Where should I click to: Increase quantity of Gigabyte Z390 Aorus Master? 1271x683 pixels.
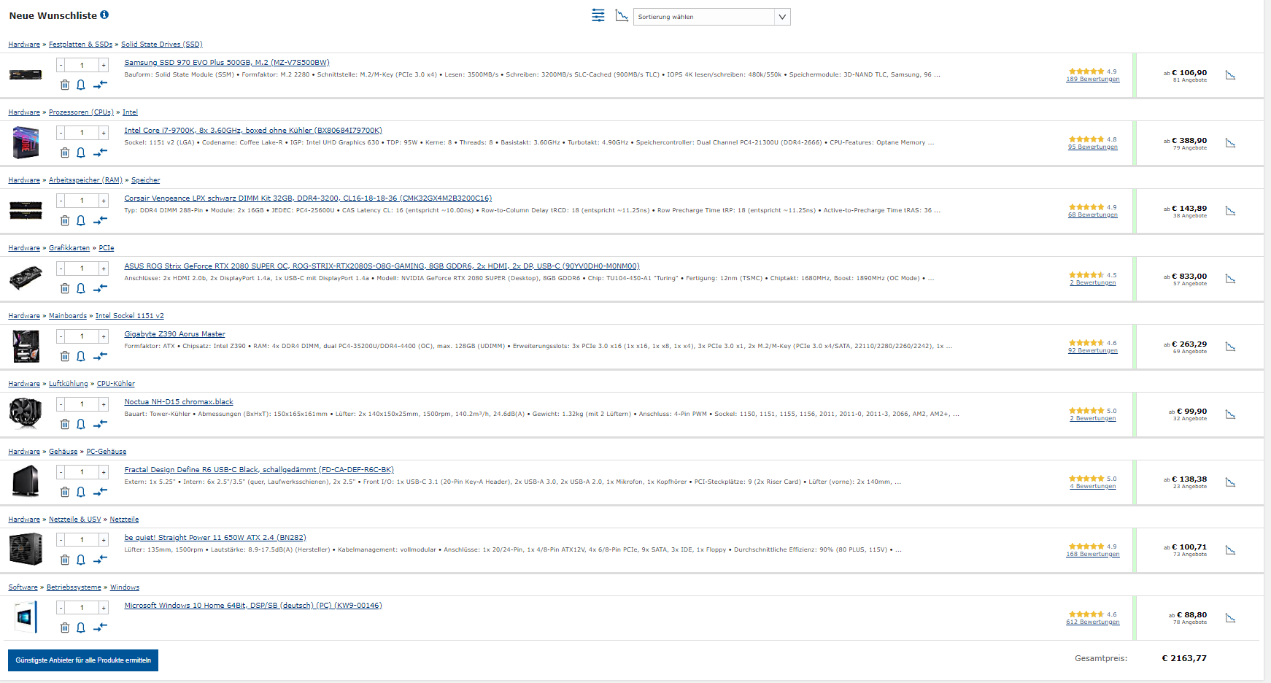click(104, 336)
